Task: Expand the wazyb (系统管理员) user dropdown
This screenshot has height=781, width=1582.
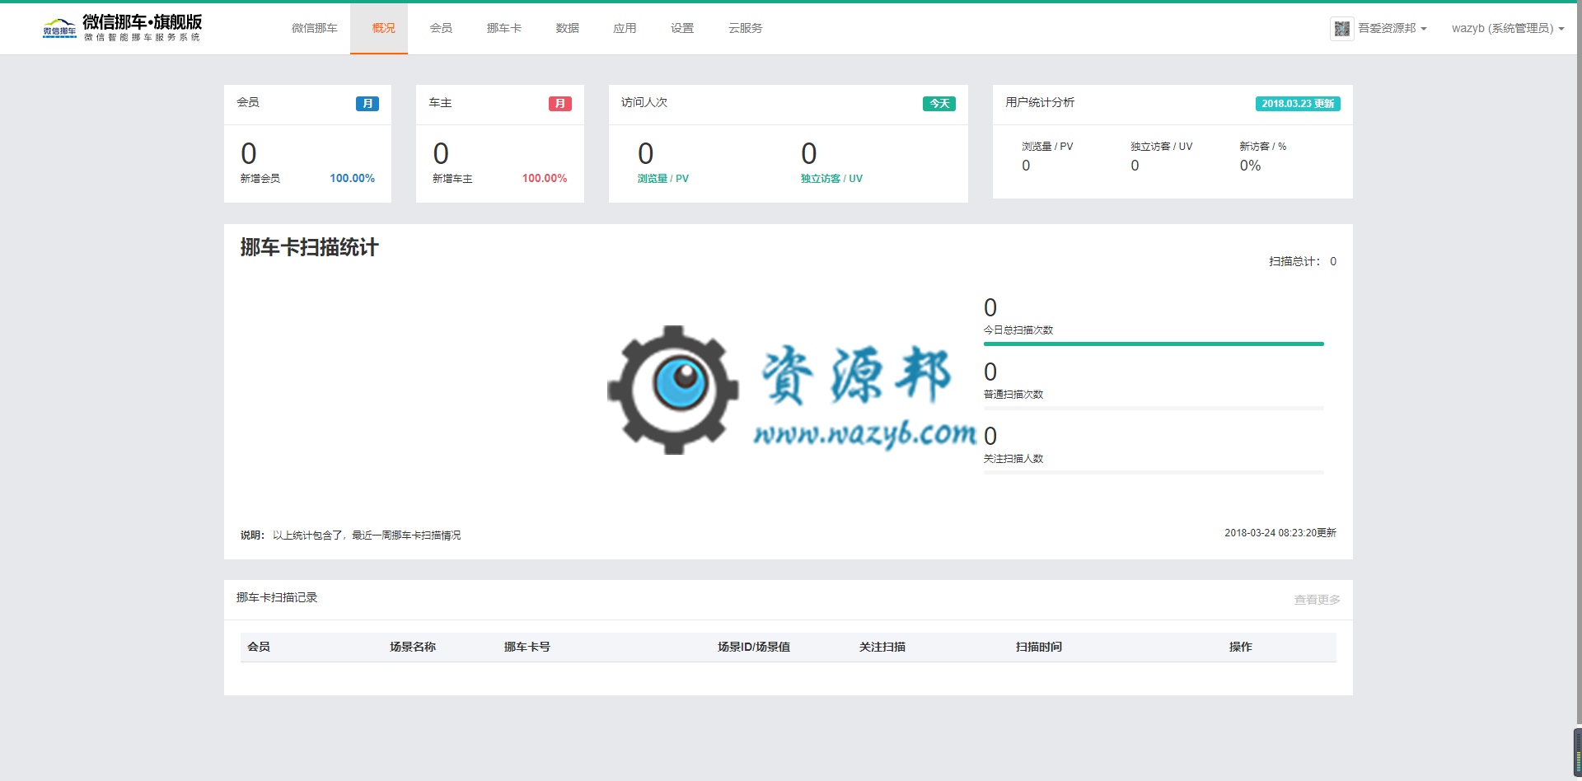Action: [1508, 29]
